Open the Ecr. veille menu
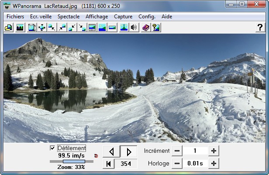 [41, 17]
